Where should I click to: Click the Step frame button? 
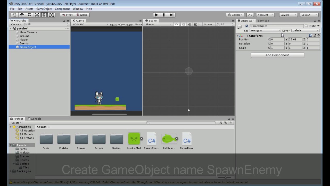click(x=171, y=15)
